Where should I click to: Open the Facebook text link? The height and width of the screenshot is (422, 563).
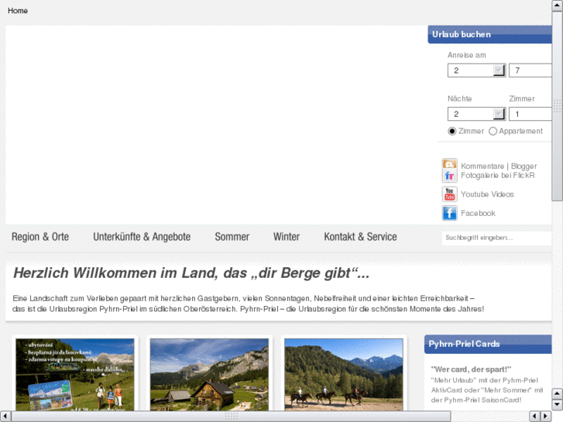click(x=478, y=214)
